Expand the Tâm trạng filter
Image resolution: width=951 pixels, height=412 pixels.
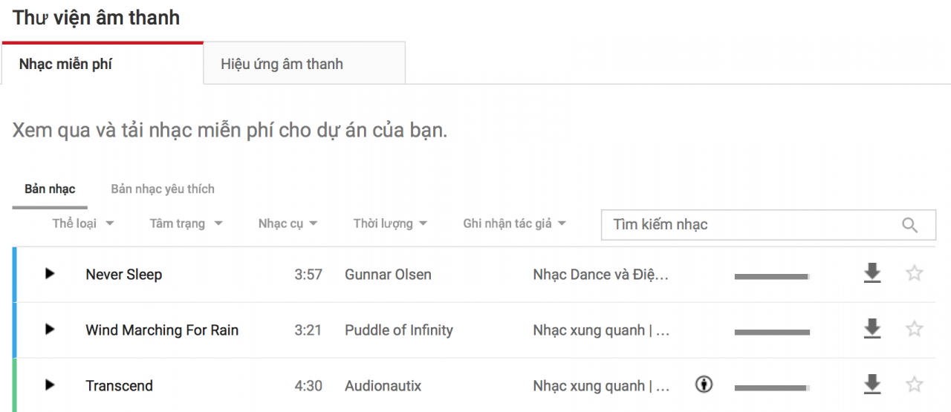pyautogui.click(x=186, y=223)
